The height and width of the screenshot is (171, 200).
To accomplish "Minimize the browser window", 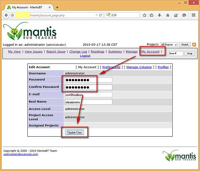I will pos(179,3).
